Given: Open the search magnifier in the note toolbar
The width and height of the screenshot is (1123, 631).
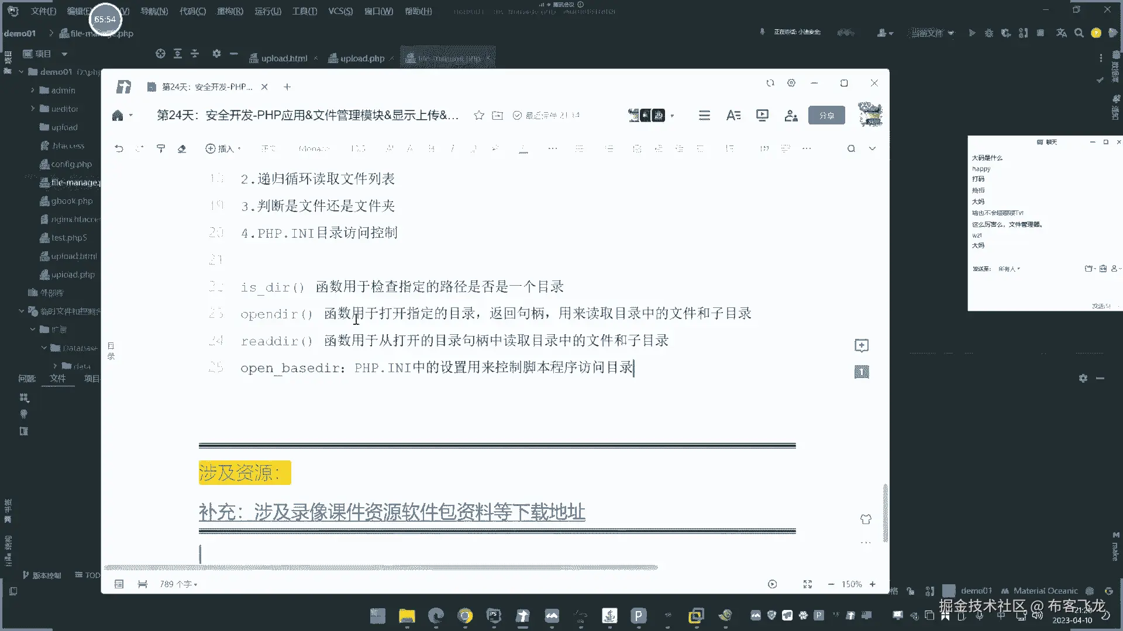Looking at the screenshot, I should click(x=851, y=148).
